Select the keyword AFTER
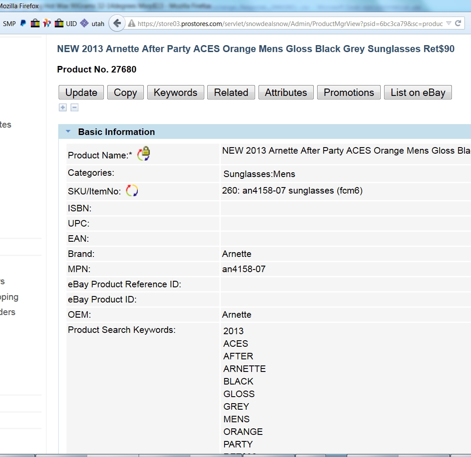 coord(238,356)
